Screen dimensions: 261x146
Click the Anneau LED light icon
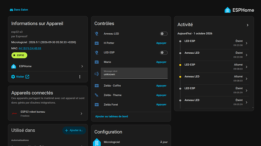96,34
